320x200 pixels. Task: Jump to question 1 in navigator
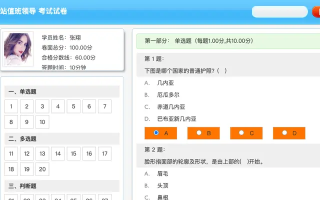click(x=11, y=106)
